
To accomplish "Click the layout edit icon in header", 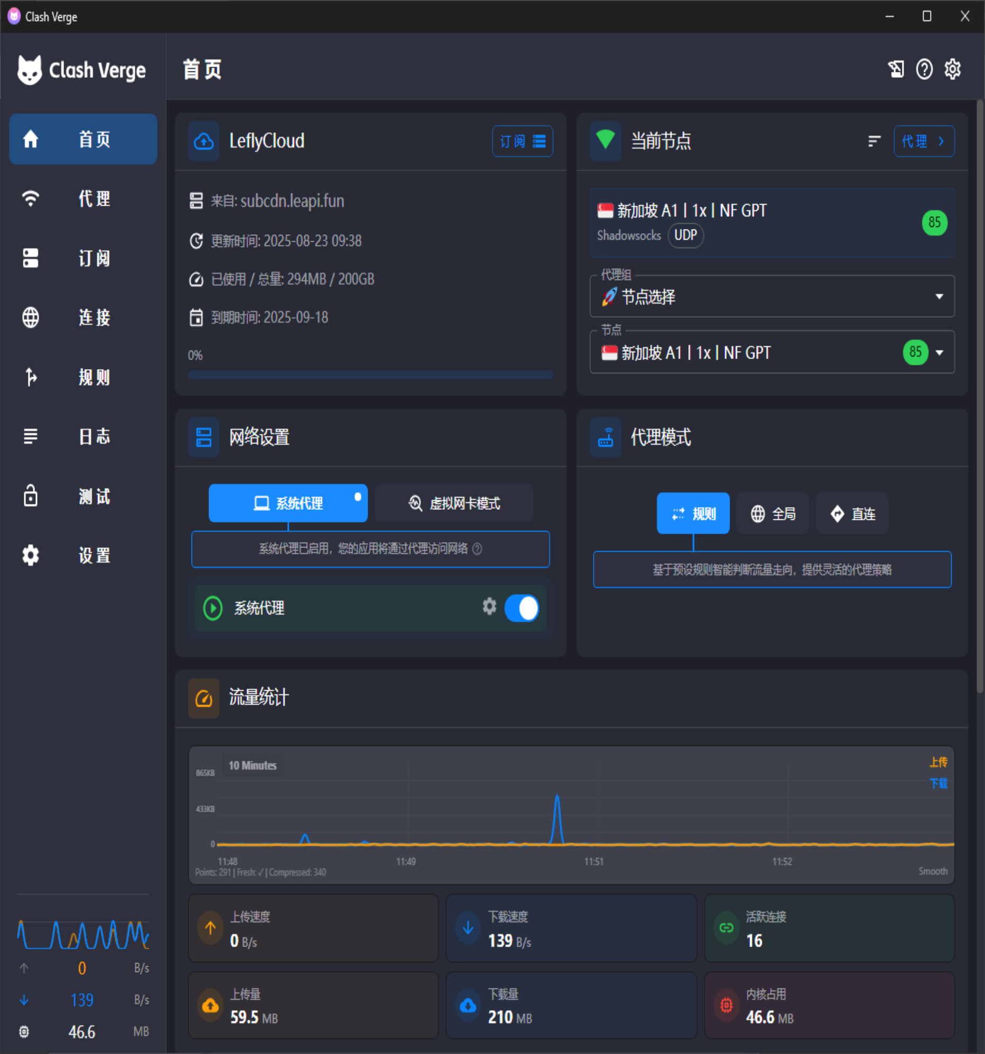I will [896, 69].
